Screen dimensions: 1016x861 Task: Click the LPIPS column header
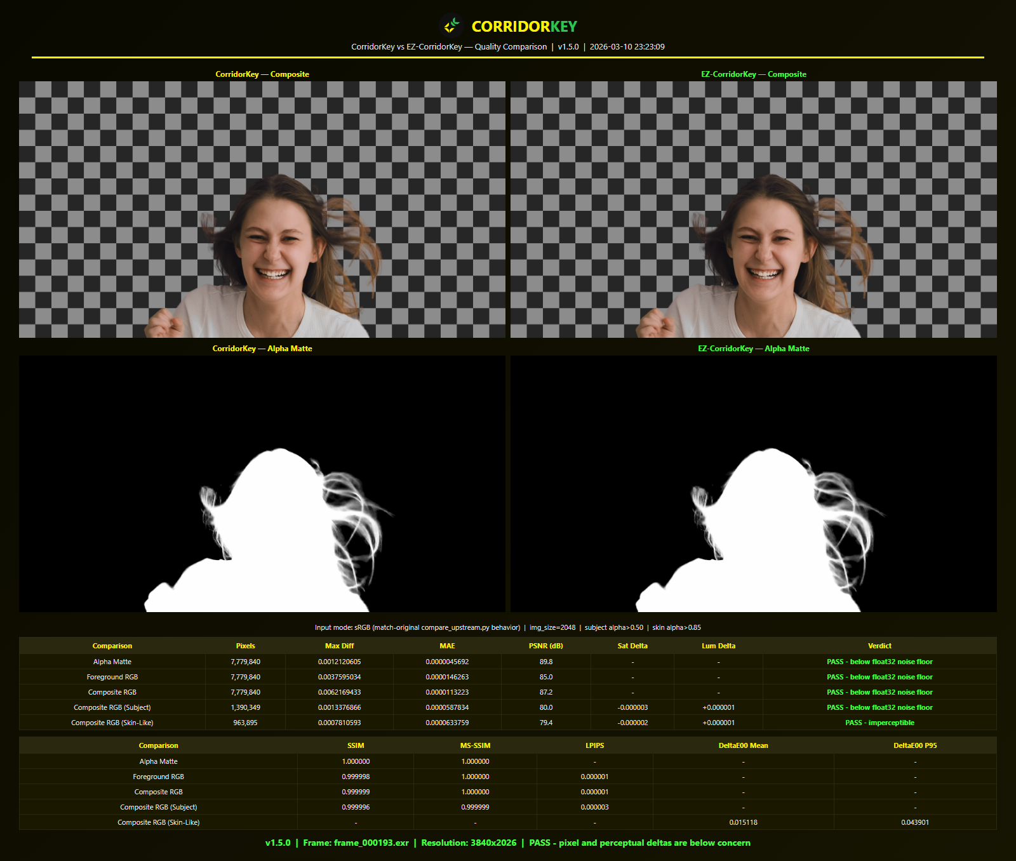pos(594,745)
